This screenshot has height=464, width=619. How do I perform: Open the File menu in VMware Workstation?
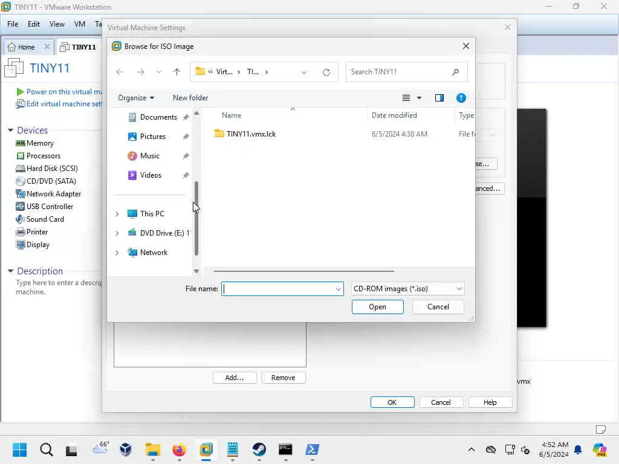13,24
